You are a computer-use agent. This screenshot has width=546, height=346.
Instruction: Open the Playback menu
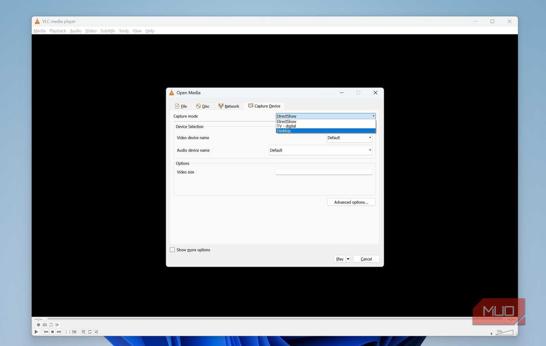(58, 31)
